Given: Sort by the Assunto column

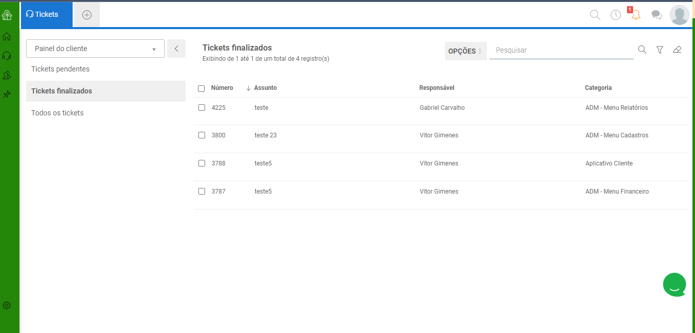Looking at the screenshot, I should pos(265,88).
